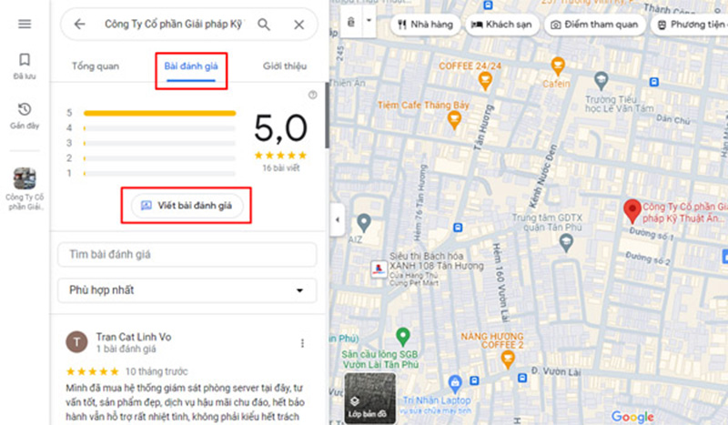Image resolution: width=728 pixels, height=425 pixels.
Task: Collapse the side panel with arrow
Action: (338, 219)
